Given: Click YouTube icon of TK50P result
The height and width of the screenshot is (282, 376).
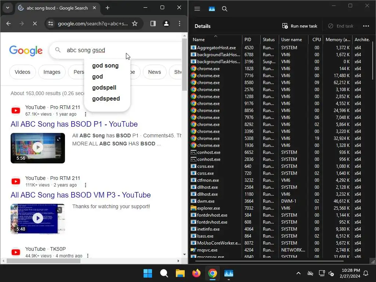Looking at the screenshot, I should (x=16, y=252).
